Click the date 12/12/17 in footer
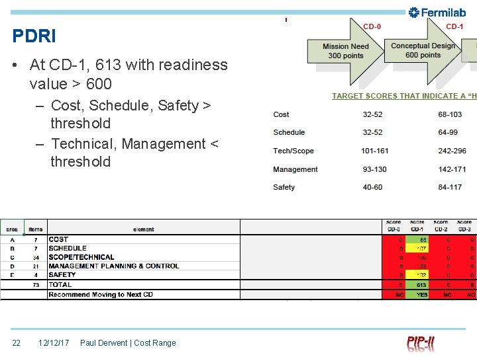Viewport: 477px width, 357px height. coord(54,343)
